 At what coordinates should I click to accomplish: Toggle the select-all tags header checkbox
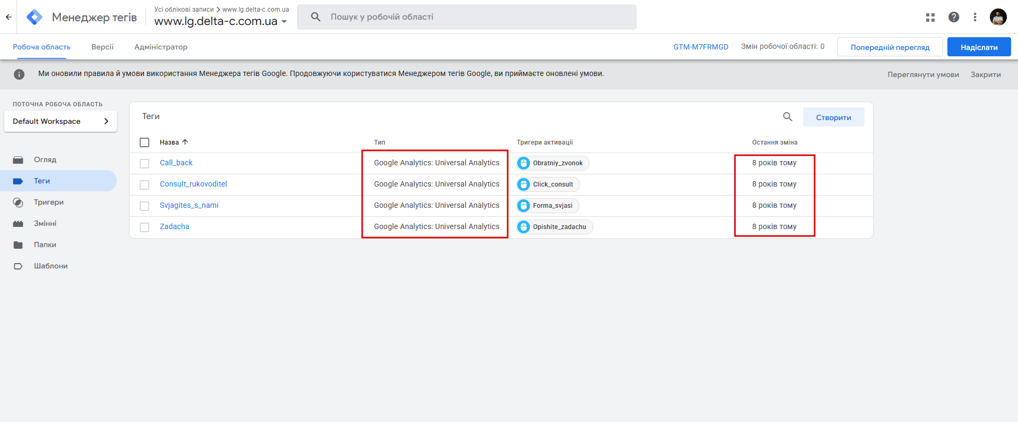[144, 142]
